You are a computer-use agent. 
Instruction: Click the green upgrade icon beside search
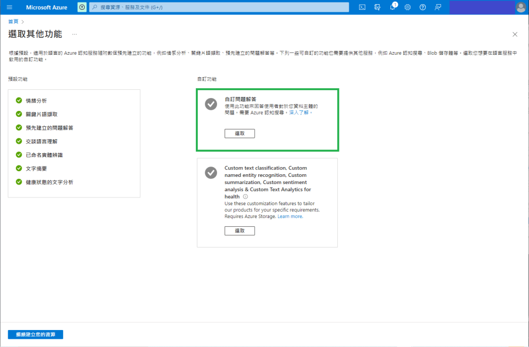[82, 7]
